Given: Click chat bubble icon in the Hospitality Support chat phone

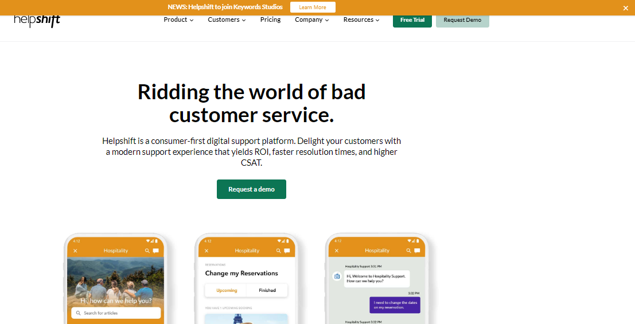Looking at the screenshot, I should 418,251.
